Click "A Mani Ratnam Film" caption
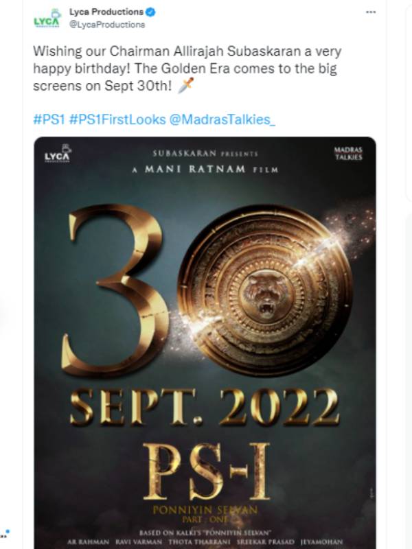The image size is (412, 549). pos(205,170)
